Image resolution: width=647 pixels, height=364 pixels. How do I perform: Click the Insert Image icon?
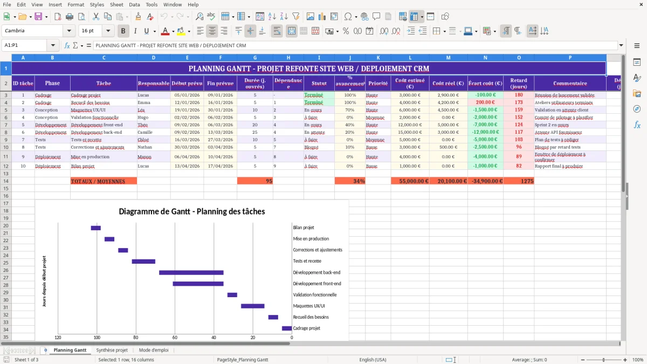(x=311, y=17)
